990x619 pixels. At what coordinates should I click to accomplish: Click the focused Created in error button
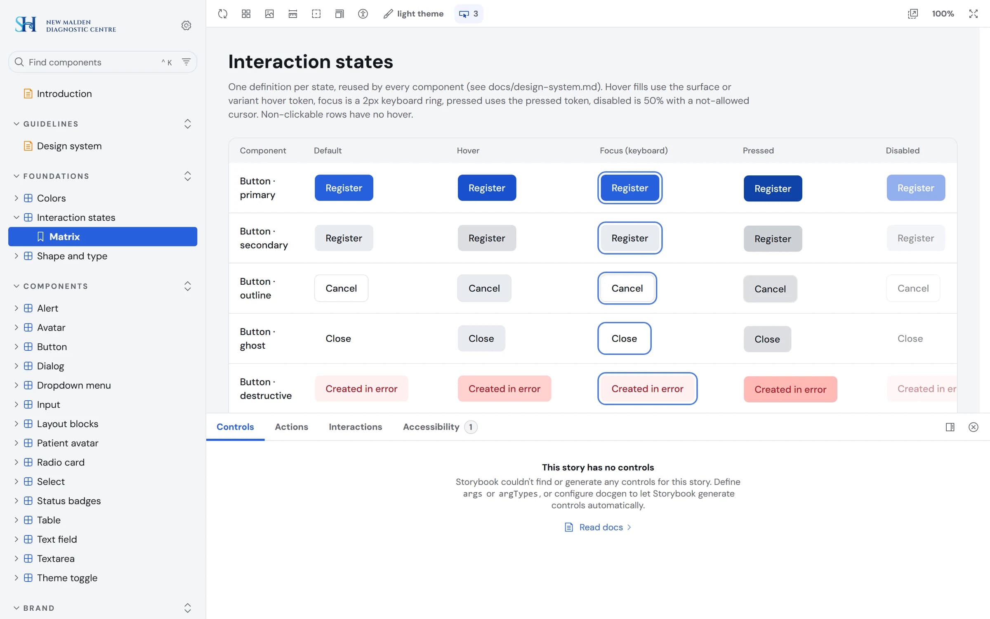pyautogui.click(x=647, y=389)
